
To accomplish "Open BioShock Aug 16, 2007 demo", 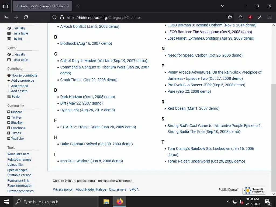I will [86, 43].
